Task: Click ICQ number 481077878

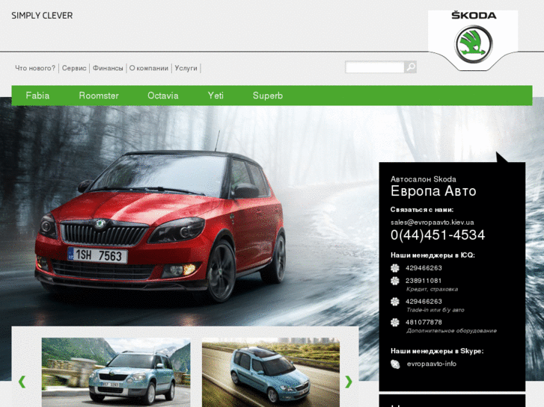Action: point(424,323)
